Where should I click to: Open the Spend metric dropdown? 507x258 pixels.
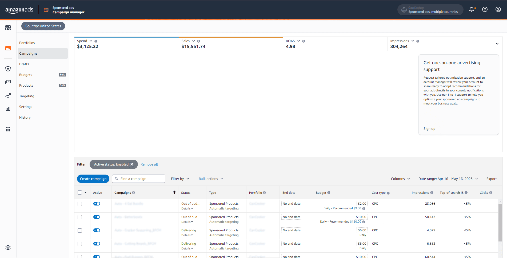click(91, 41)
